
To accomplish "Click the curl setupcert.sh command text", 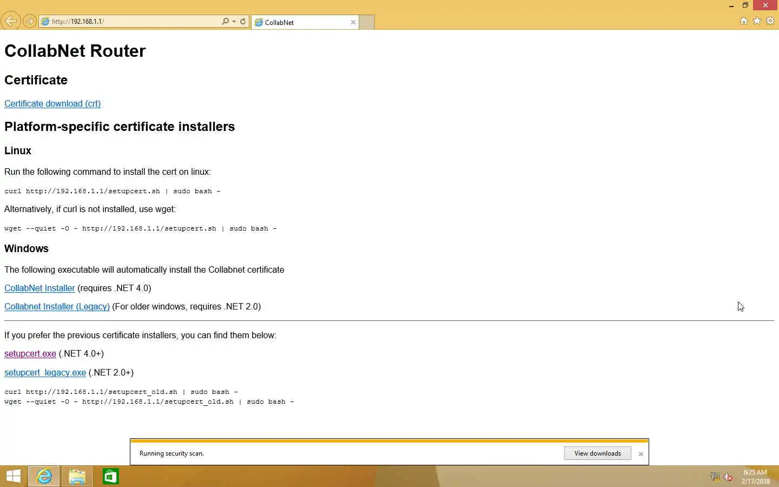I will click(112, 191).
